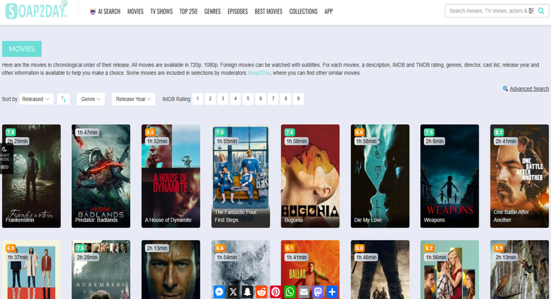Open the Weapons movie poster
Image resolution: width=551 pixels, height=299 pixels.
click(x=449, y=176)
